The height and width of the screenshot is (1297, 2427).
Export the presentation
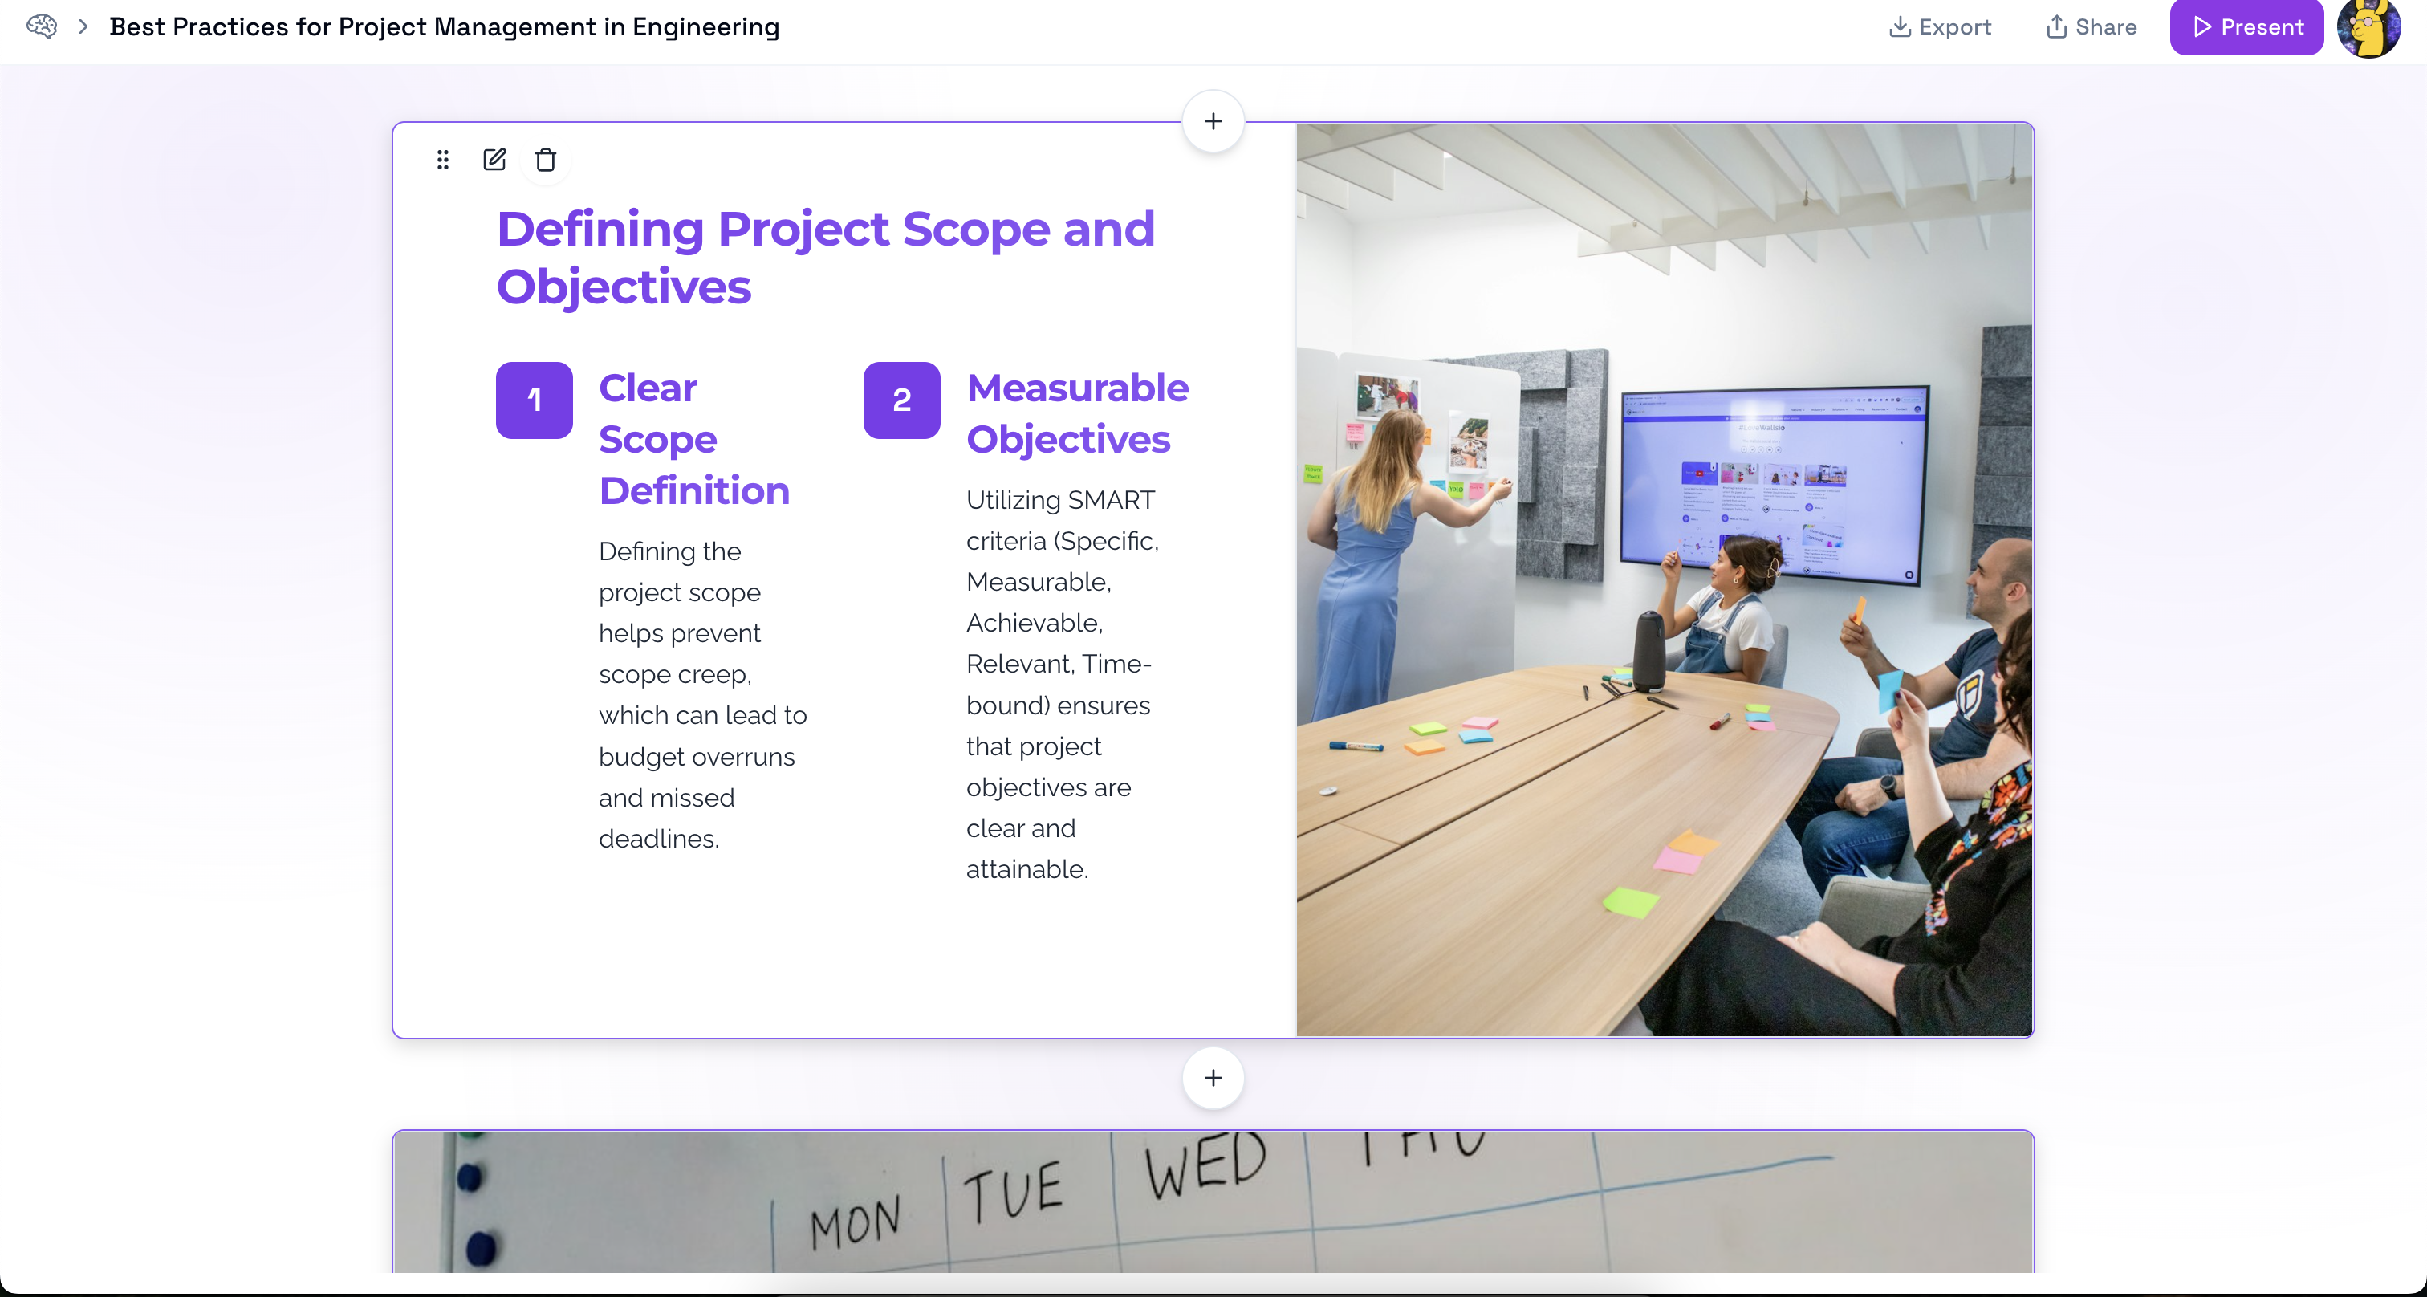pyautogui.click(x=1940, y=26)
